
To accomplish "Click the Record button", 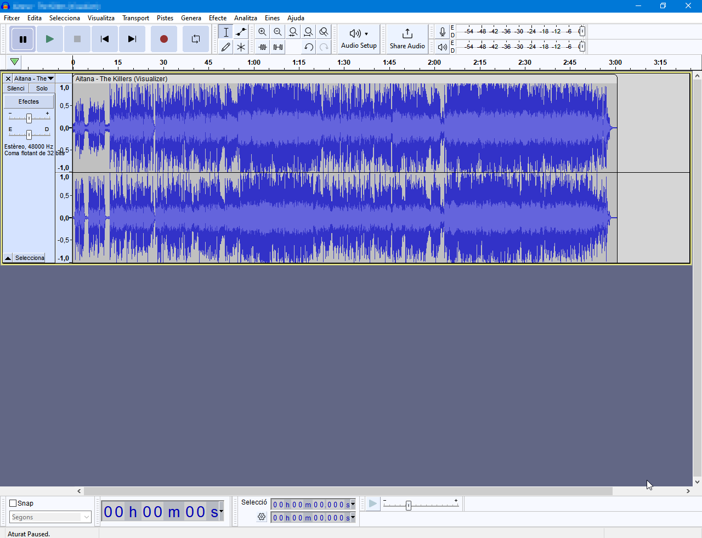I will pyautogui.click(x=163, y=39).
